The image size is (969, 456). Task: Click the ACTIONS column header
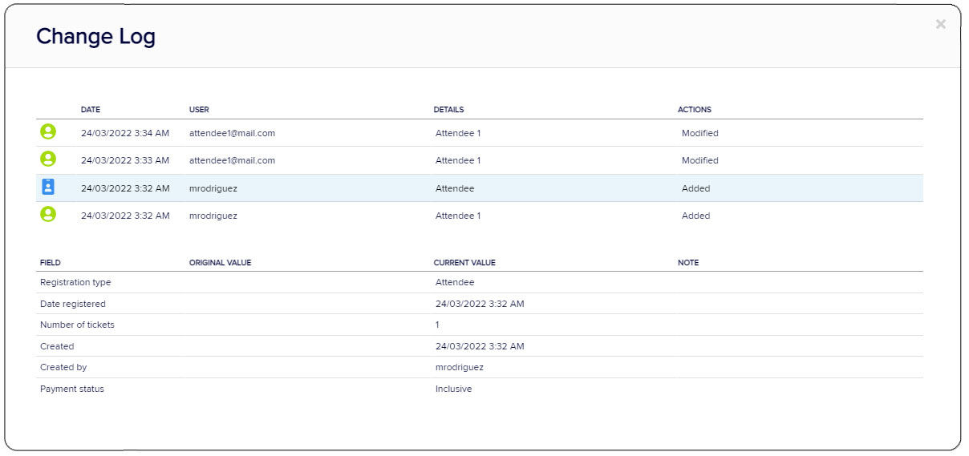695,110
